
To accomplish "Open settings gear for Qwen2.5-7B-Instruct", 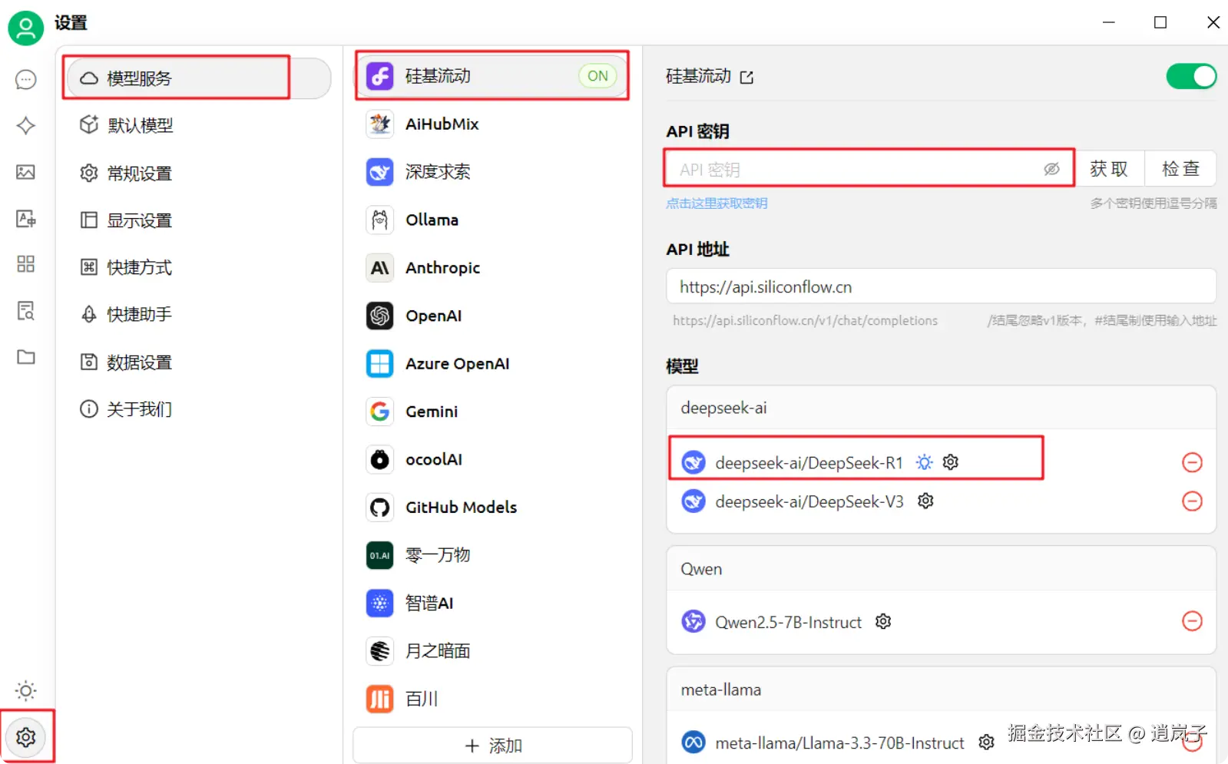I will tap(883, 621).
